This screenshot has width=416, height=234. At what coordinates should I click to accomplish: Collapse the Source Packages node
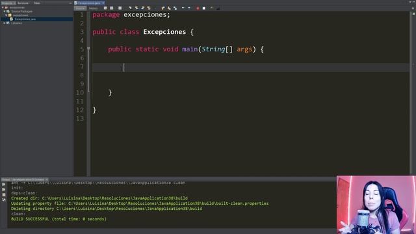tap(5, 12)
